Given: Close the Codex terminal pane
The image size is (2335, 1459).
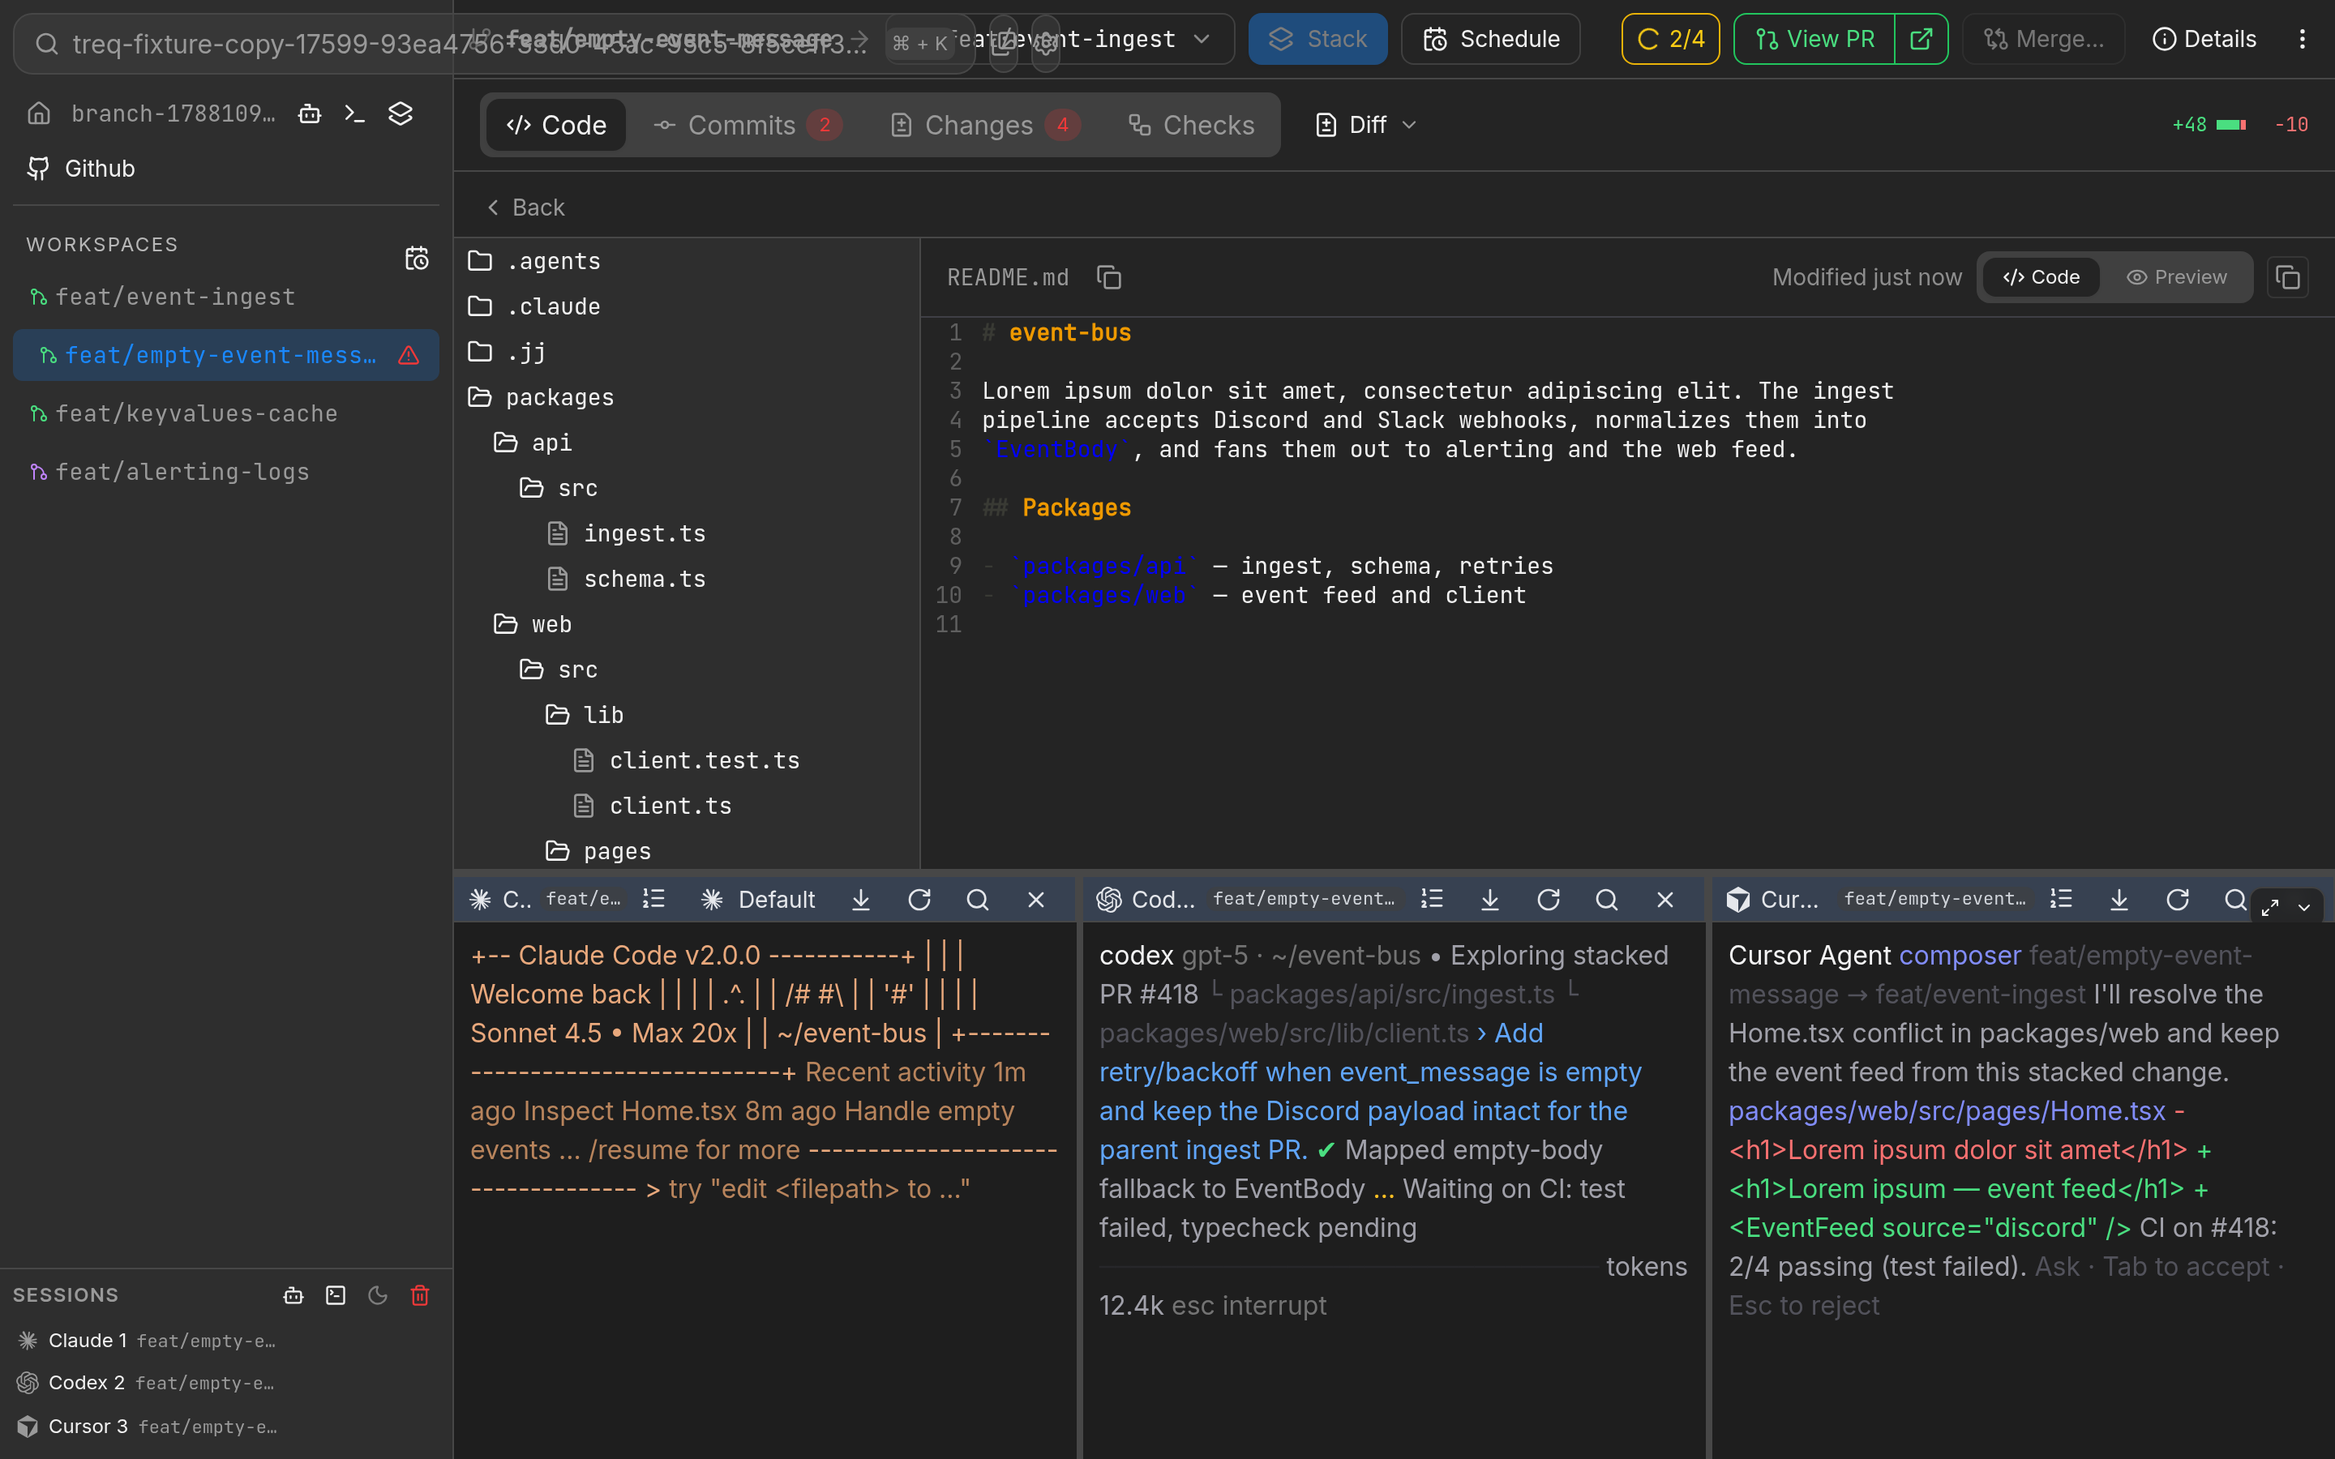Looking at the screenshot, I should point(1665,900).
